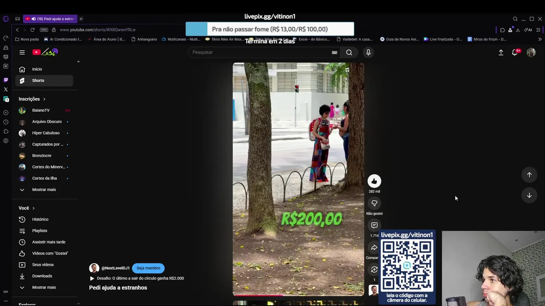Open browser settings gear in sidebar
This screenshot has width=545, height=306.
coord(6,141)
